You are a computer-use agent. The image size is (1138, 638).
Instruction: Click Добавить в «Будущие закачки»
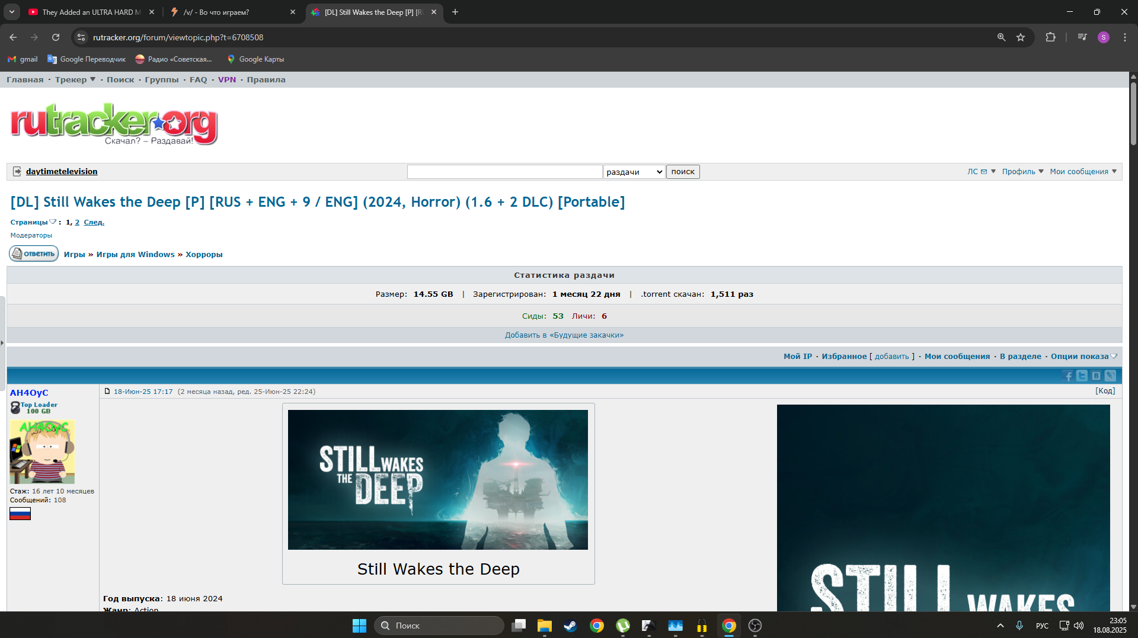564,335
